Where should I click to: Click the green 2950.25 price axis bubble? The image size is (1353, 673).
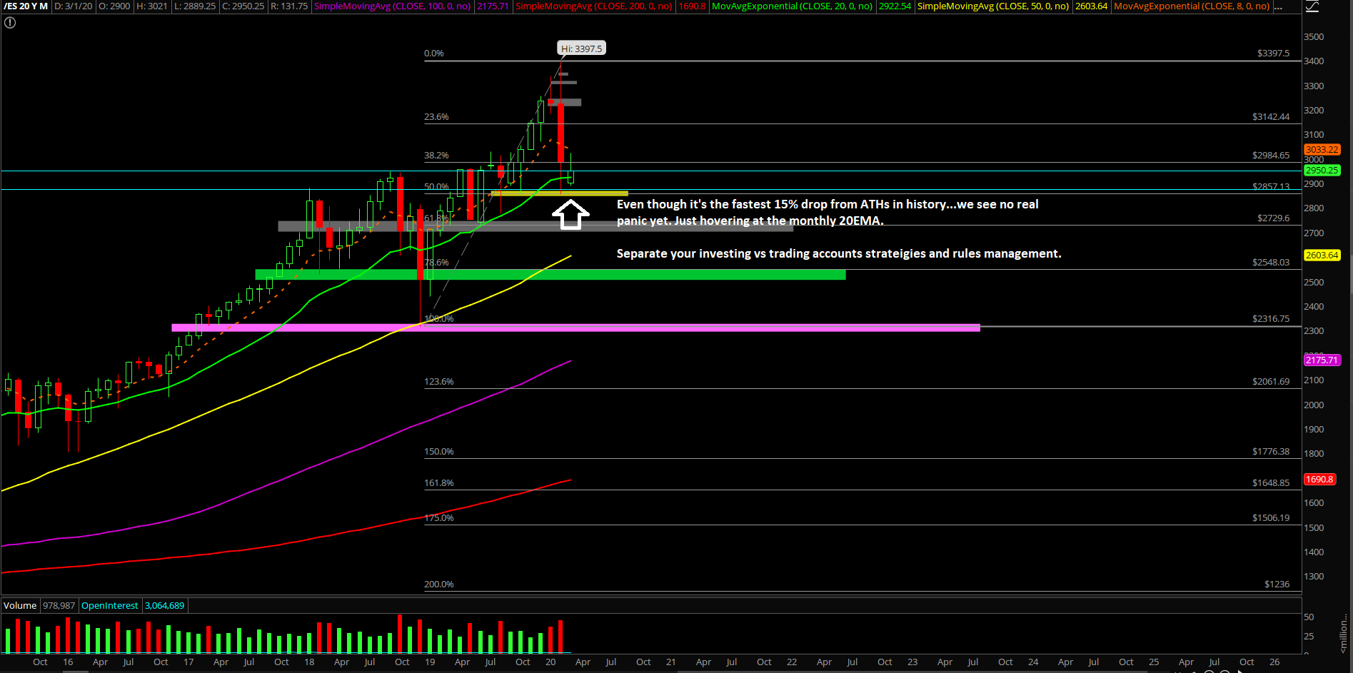(1322, 171)
